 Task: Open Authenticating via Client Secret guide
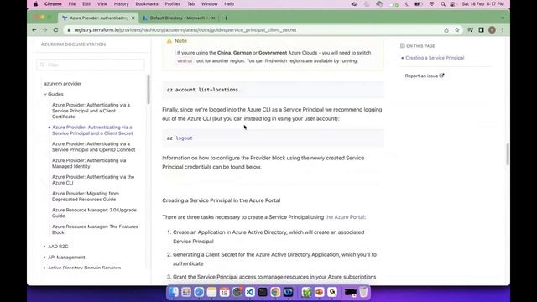[x=92, y=130]
